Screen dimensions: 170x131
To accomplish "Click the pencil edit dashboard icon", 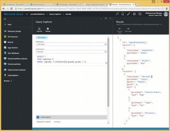I will [129, 14].
